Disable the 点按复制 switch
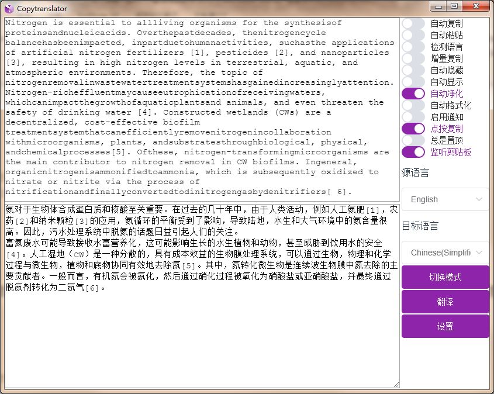Screen dimensions: 494x394 click(x=413, y=129)
